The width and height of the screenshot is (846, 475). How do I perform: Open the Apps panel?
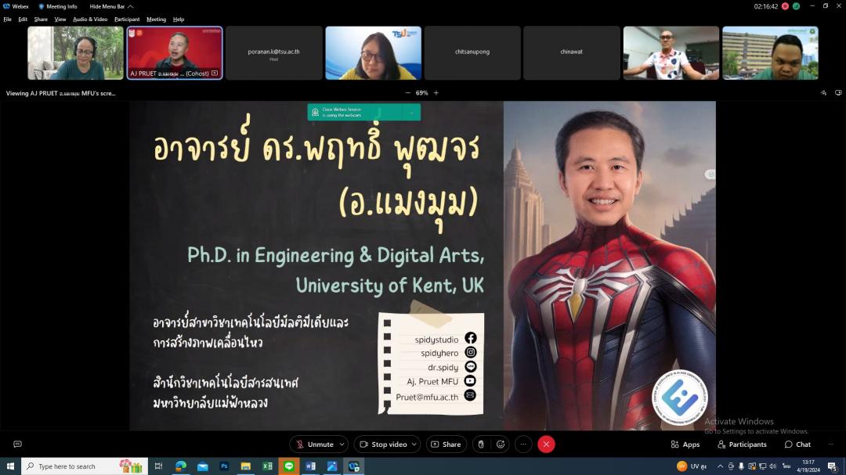[x=685, y=444]
